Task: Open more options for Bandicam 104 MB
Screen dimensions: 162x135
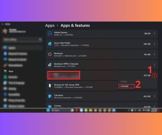Action: point(154,54)
